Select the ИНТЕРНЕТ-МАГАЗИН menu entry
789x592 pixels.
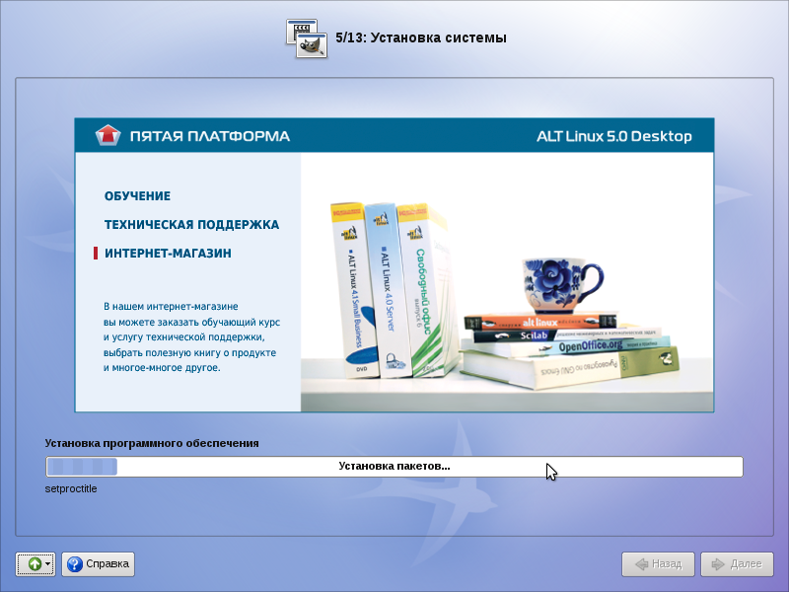point(168,254)
